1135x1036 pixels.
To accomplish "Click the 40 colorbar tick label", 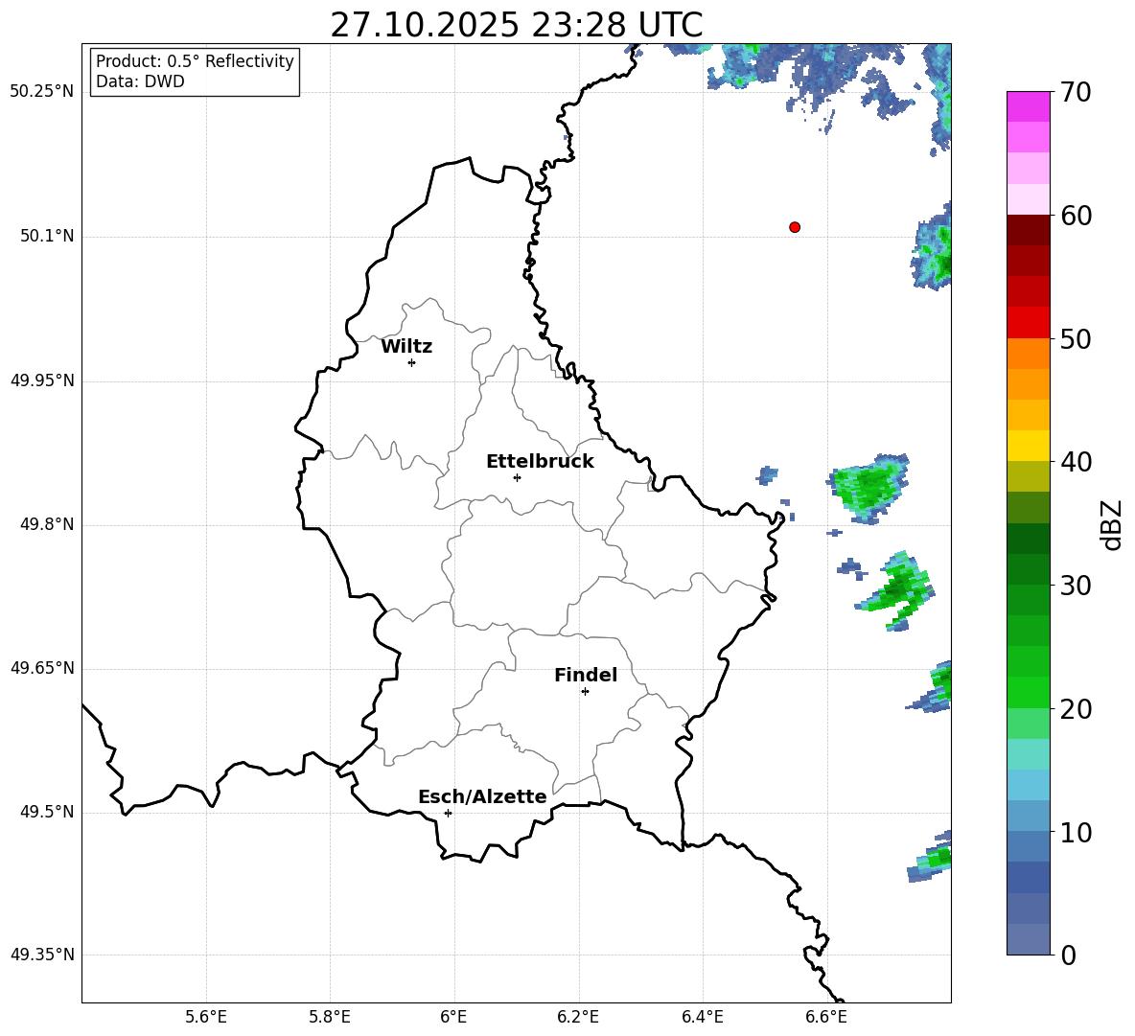I will point(1076,462).
